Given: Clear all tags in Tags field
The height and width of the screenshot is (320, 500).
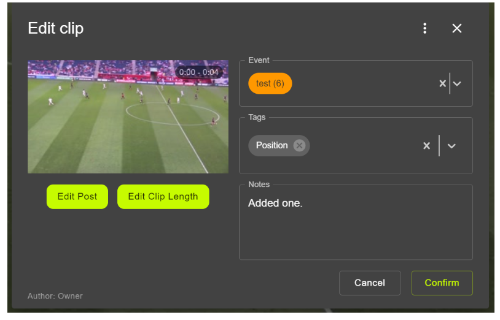Looking at the screenshot, I should coord(426,146).
